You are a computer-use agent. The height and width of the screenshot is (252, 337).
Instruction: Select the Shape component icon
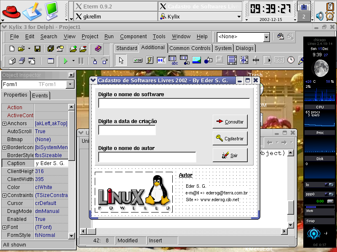pyautogui.click(x=208, y=60)
